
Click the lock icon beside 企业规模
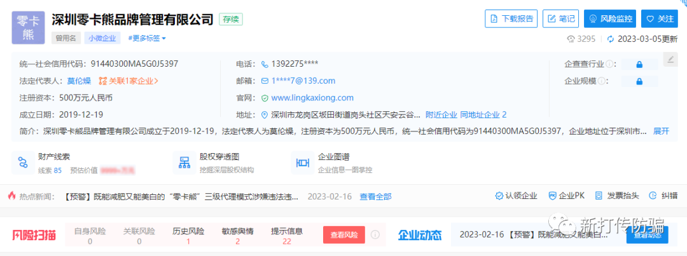[x=639, y=81]
